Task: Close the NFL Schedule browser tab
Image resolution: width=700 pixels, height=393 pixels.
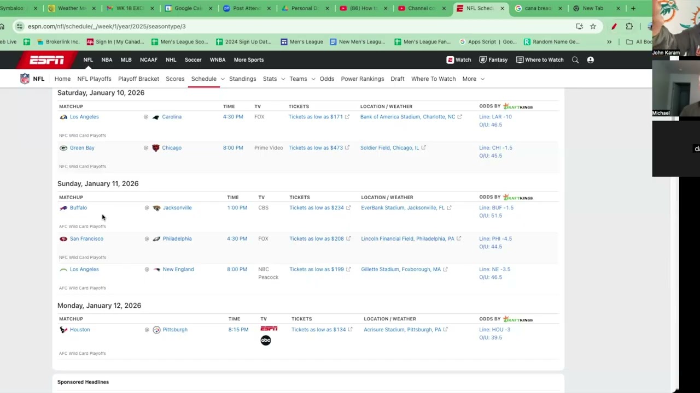Action: [502, 8]
